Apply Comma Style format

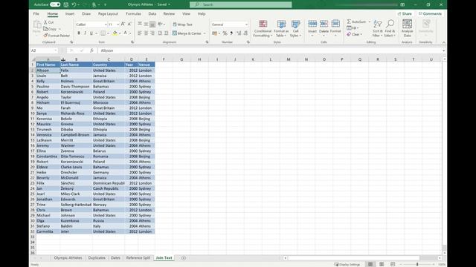(231, 33)
